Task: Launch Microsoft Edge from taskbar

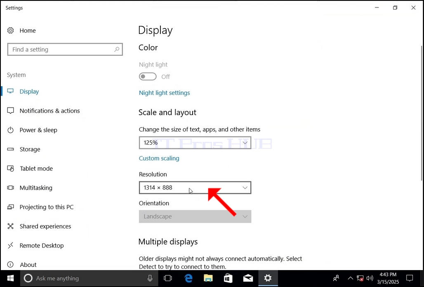Action: [188, 278]
